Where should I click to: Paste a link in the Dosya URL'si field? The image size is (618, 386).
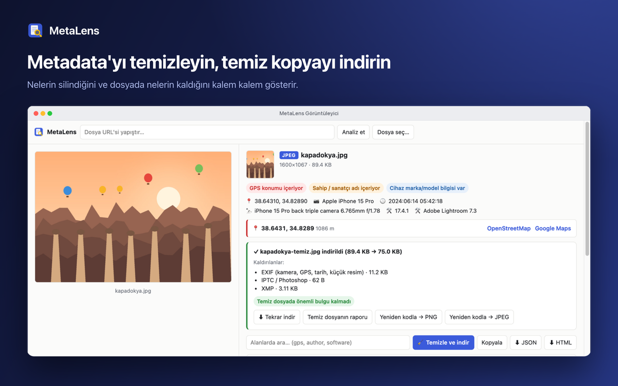click(x=207, y=132)
